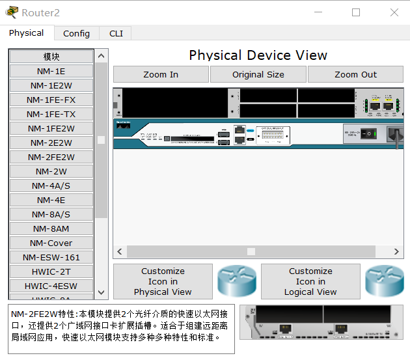
Task: Click the Cisco logo on the router chassis
Action: coord(123,125)
